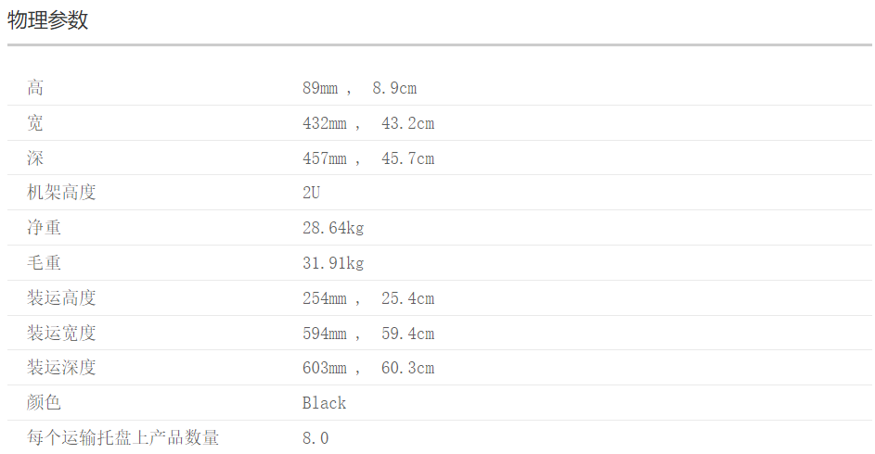This screenshot has width=875, height=454.
Task: Click the pallet quantity value 8.0
Action: click(x=315, y=438)
